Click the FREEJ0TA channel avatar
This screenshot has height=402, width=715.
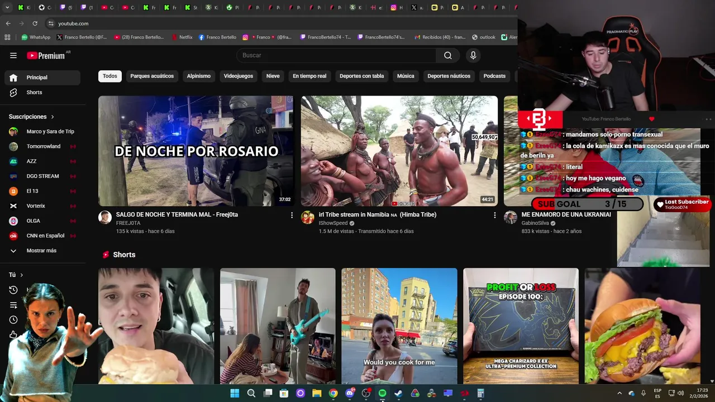coord(105,218)
